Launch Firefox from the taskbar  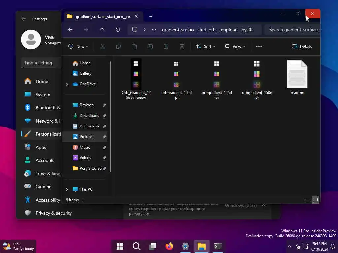coord(169,246)
